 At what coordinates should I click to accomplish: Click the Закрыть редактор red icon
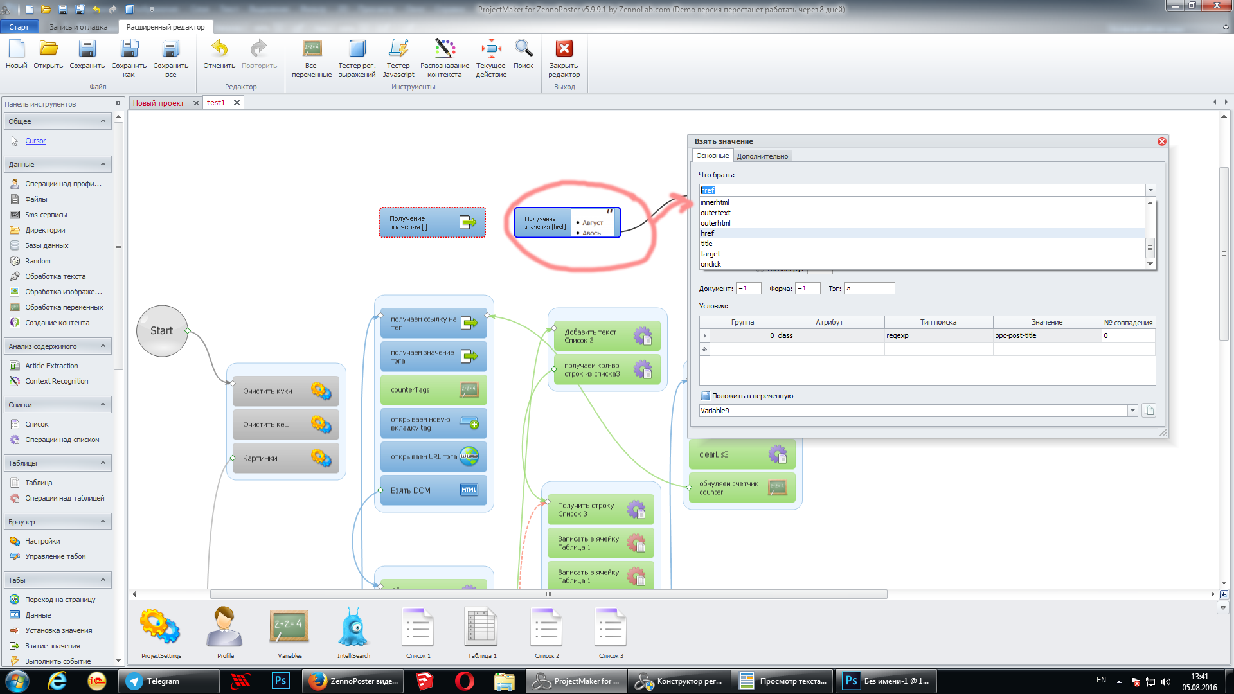pos(564,49)
